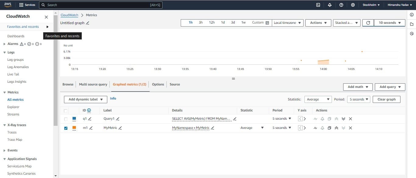Expand the Alarms sidebar section
This screenshot has width=416, height=178.
click(x=4, y=44)
